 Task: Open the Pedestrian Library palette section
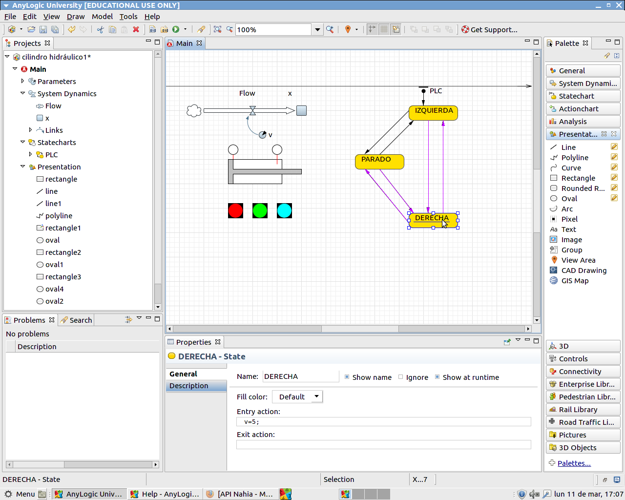pyautogui.click(x=583, y=397)
